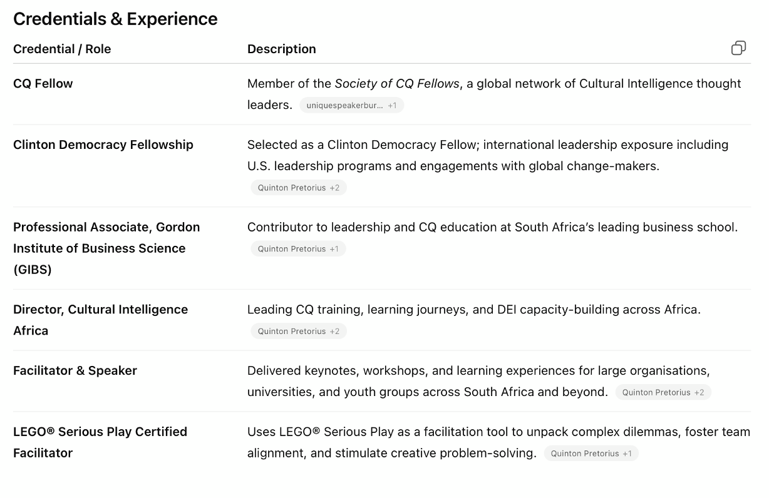Viewport: 769px width, 498px height.
Task: Open citation chip in Clinton Democracy Fellowship row
Action: 299,188
